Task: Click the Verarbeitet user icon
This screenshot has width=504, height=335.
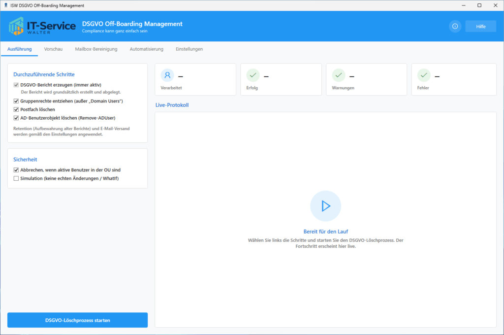Action: [x=167, y=75]
